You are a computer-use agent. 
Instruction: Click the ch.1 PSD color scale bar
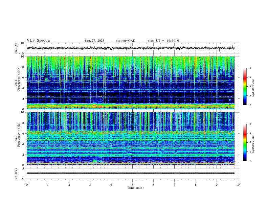[245, 87]
